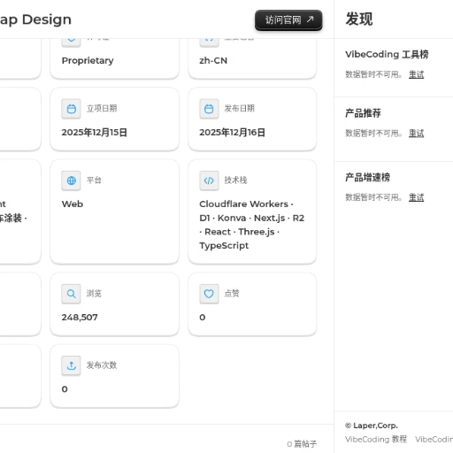This screenshot has height=453, width=453.
Task: Open the VibeCoding 教程 footer link
Action: pos(376,439)
